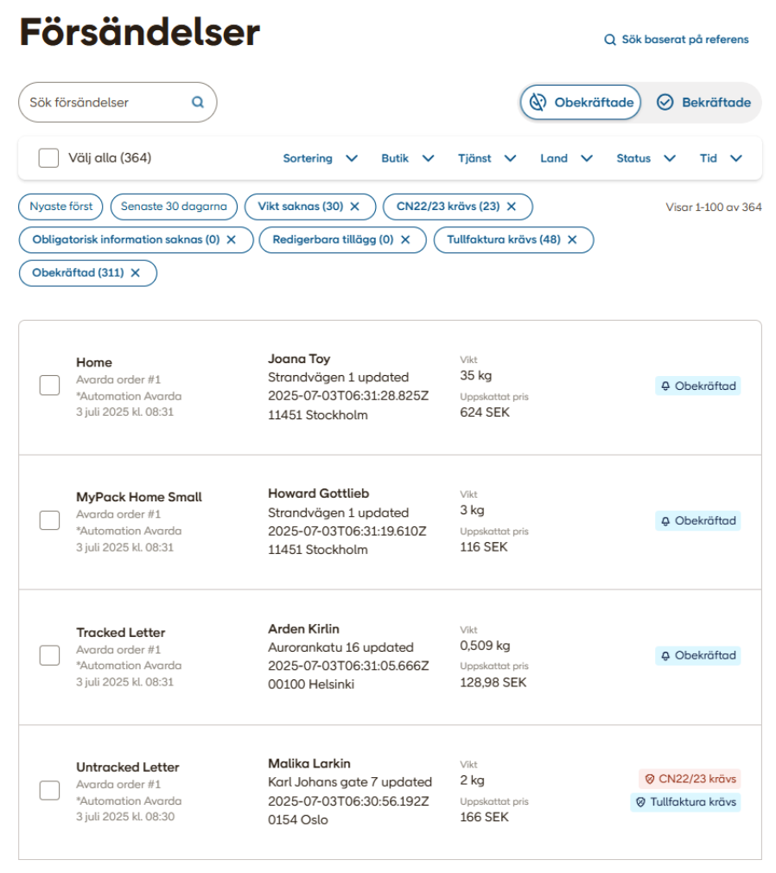Expand the Tjänst filter dropdown
The width and height of the screenshot is (776, 873).
point(487,158)
